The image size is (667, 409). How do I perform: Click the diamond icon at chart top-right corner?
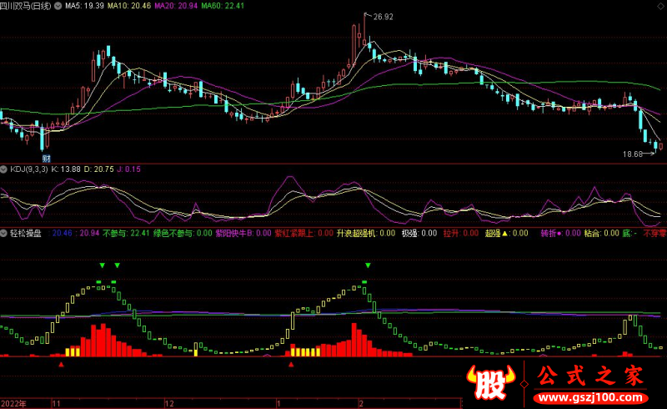coord(660,6)
